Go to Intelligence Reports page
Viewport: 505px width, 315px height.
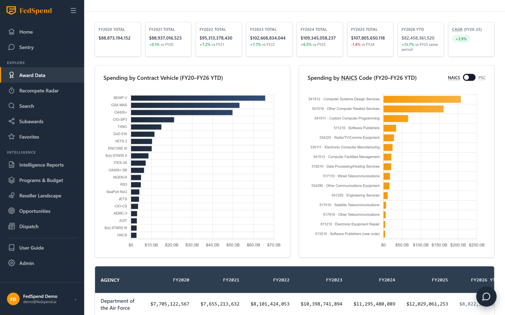coord(42,165)
